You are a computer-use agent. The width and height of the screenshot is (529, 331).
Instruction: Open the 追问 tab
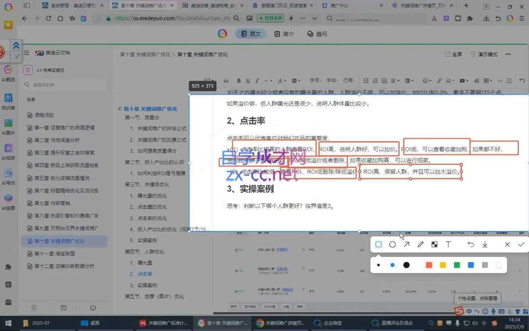pos(317,33)
